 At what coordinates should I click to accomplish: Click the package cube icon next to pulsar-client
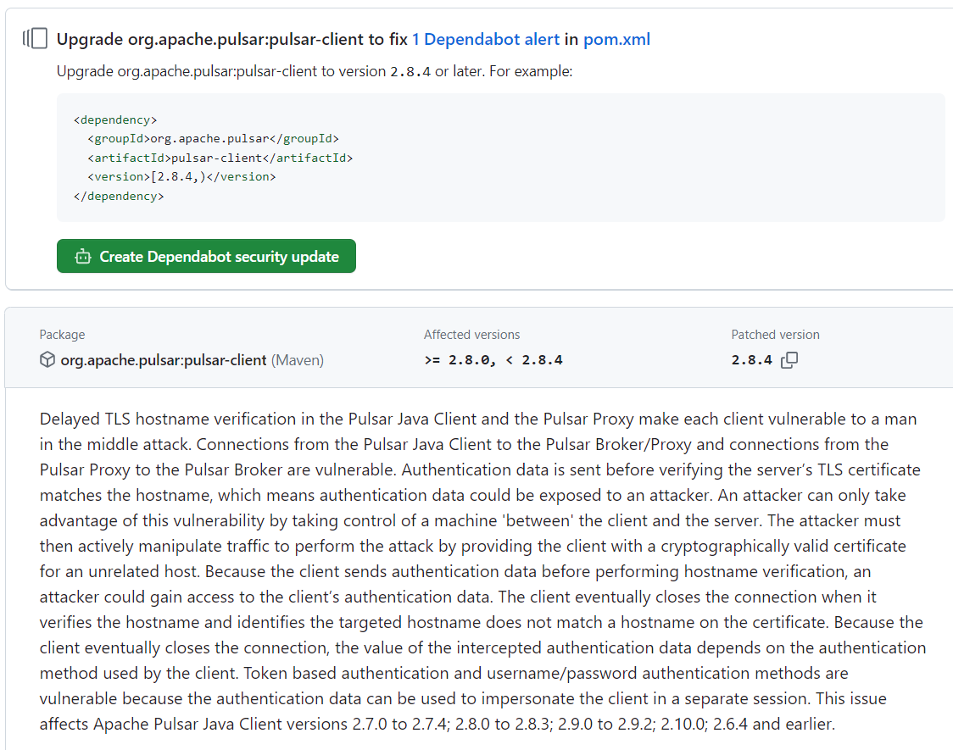(x=47, y=359)
